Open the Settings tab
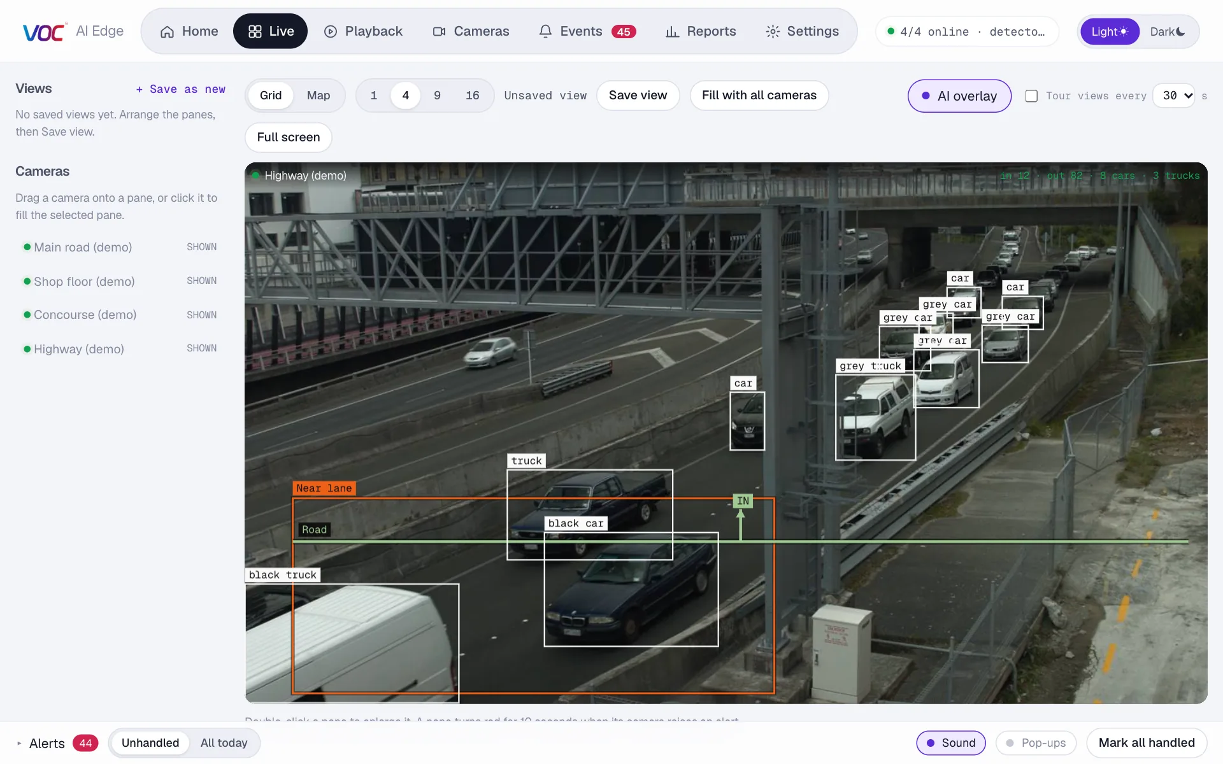Viewport: 1223px width, 764px height. 803,31
